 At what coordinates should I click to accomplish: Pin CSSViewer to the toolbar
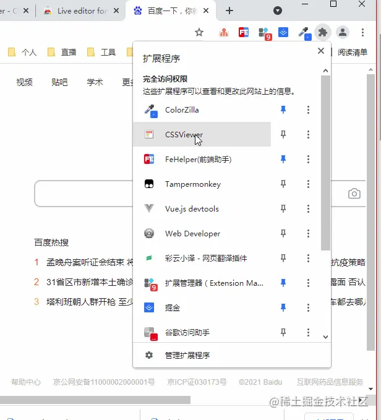click(x=283, y=134)
